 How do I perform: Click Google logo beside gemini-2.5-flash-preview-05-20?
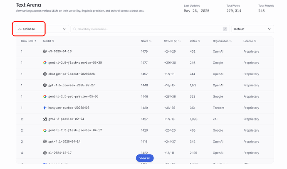(x=45, y=63)
